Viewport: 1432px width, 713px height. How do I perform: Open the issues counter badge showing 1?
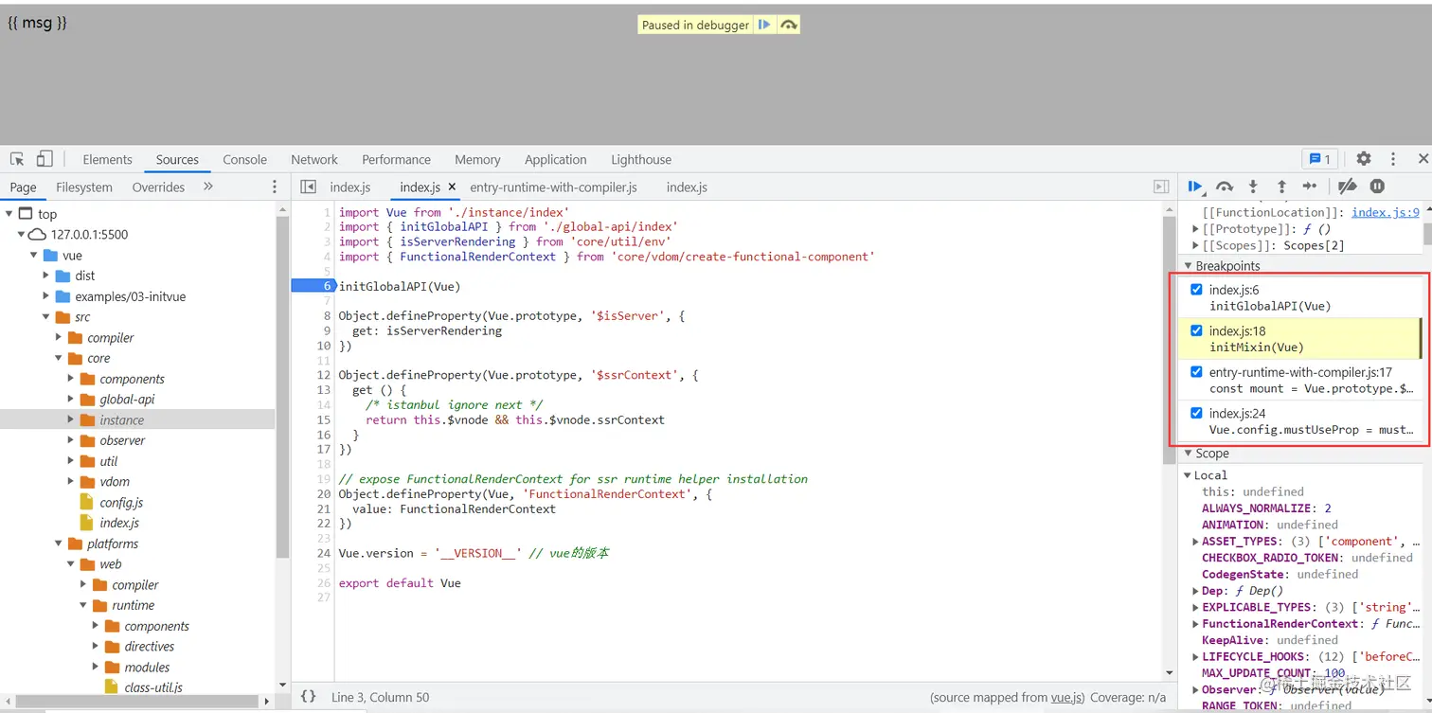coord(1318,159)
